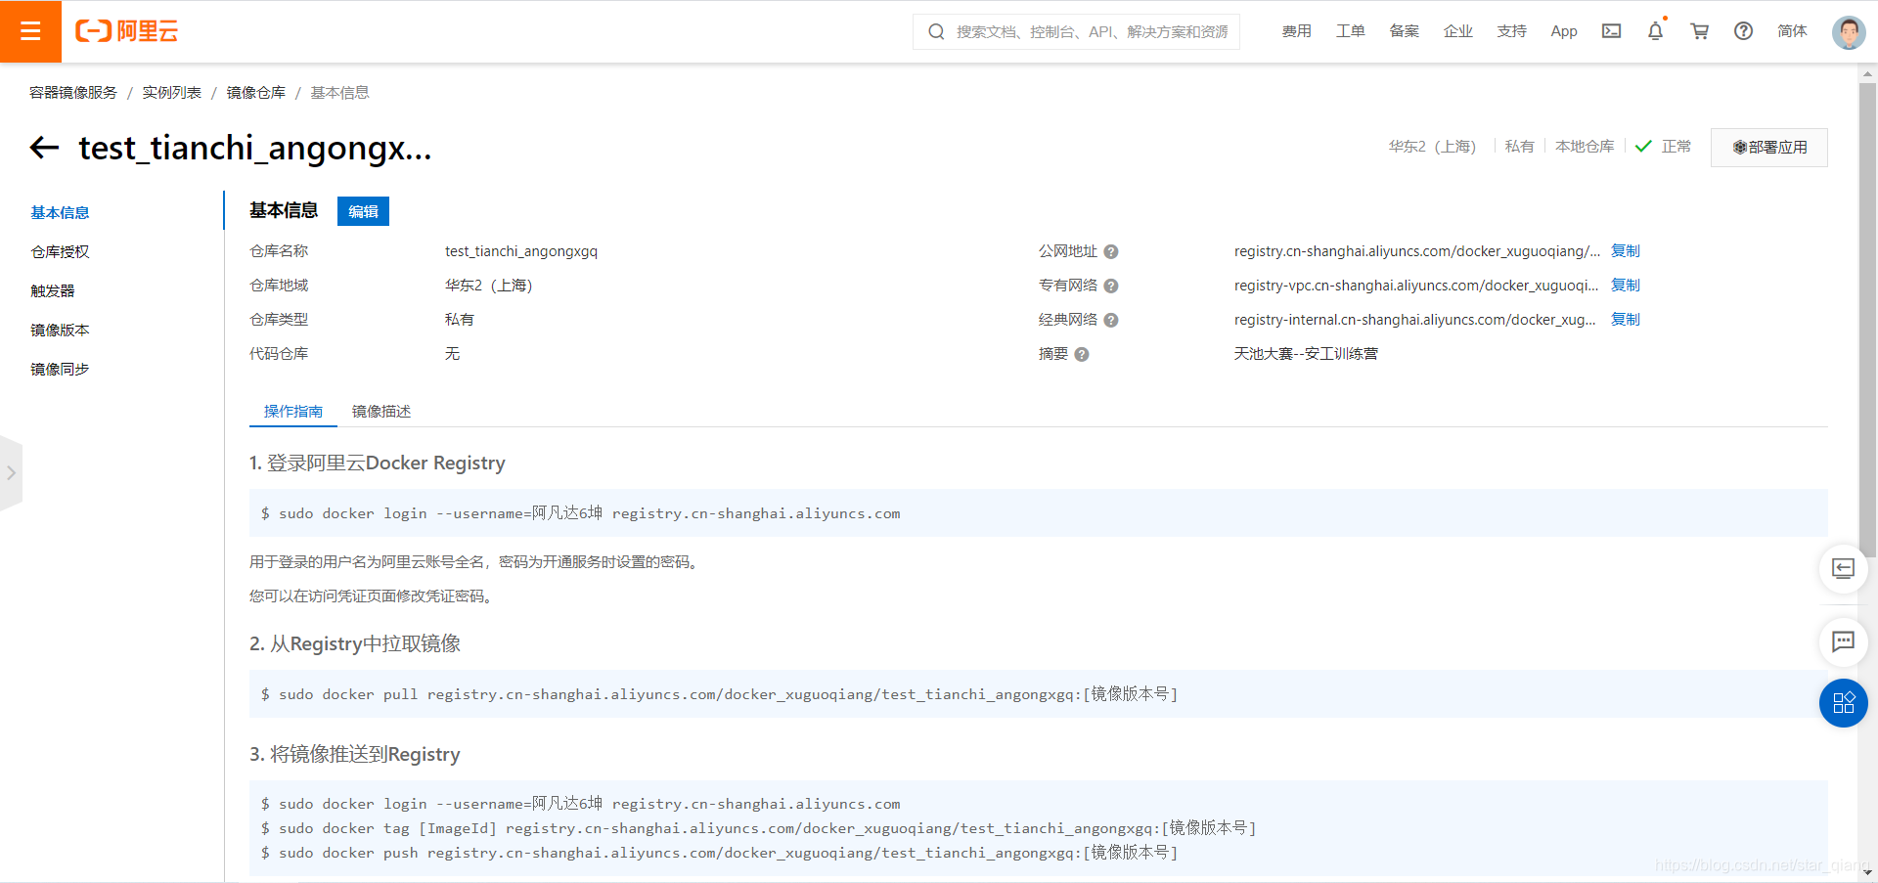
Task: Switch language via 简体
Action: (x=1793, y=31)
